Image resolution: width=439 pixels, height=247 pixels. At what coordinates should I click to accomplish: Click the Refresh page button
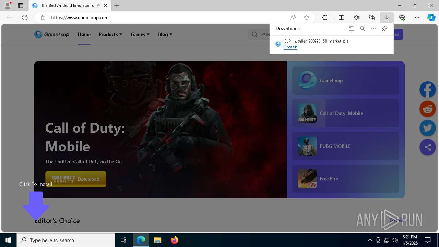coord(25,17)
